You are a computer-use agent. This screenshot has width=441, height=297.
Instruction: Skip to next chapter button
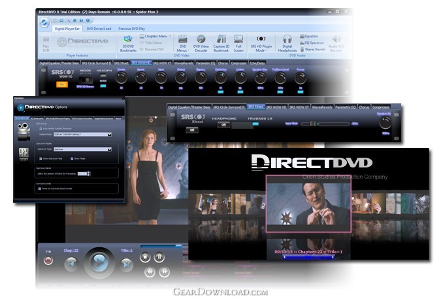[127, 265]
